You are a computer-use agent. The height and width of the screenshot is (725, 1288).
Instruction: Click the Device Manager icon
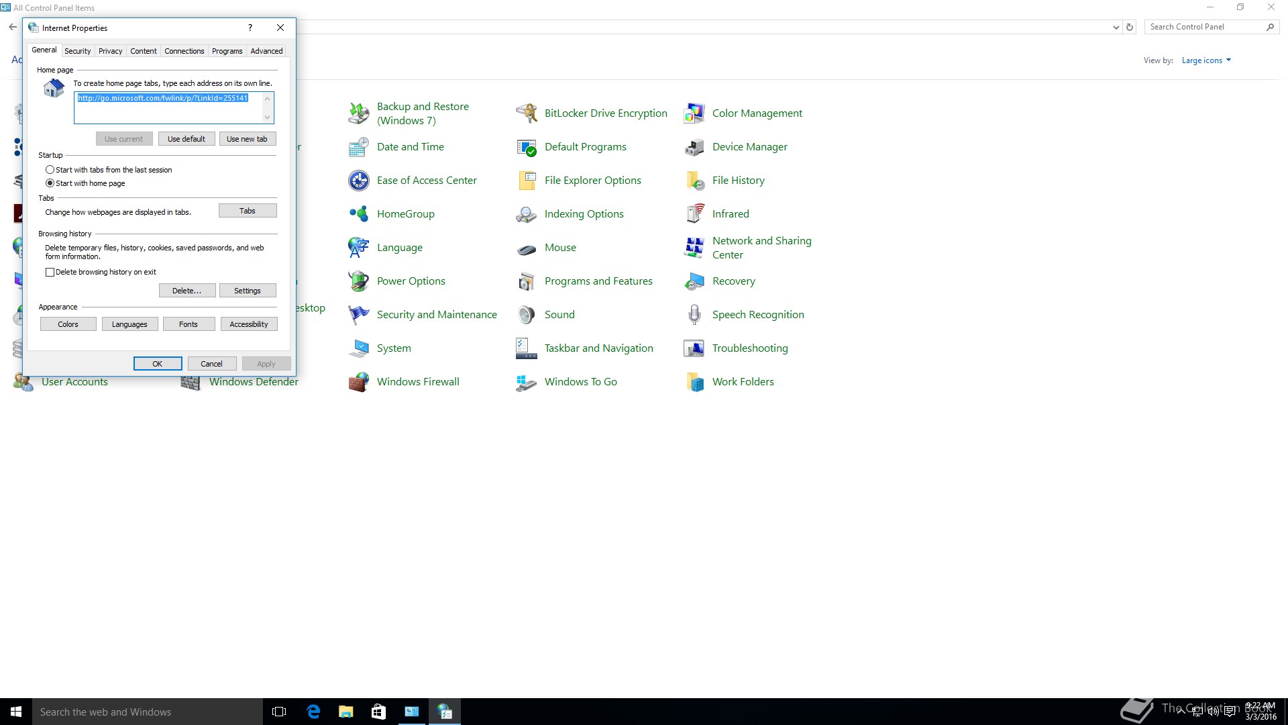click(x=694, y=147)
